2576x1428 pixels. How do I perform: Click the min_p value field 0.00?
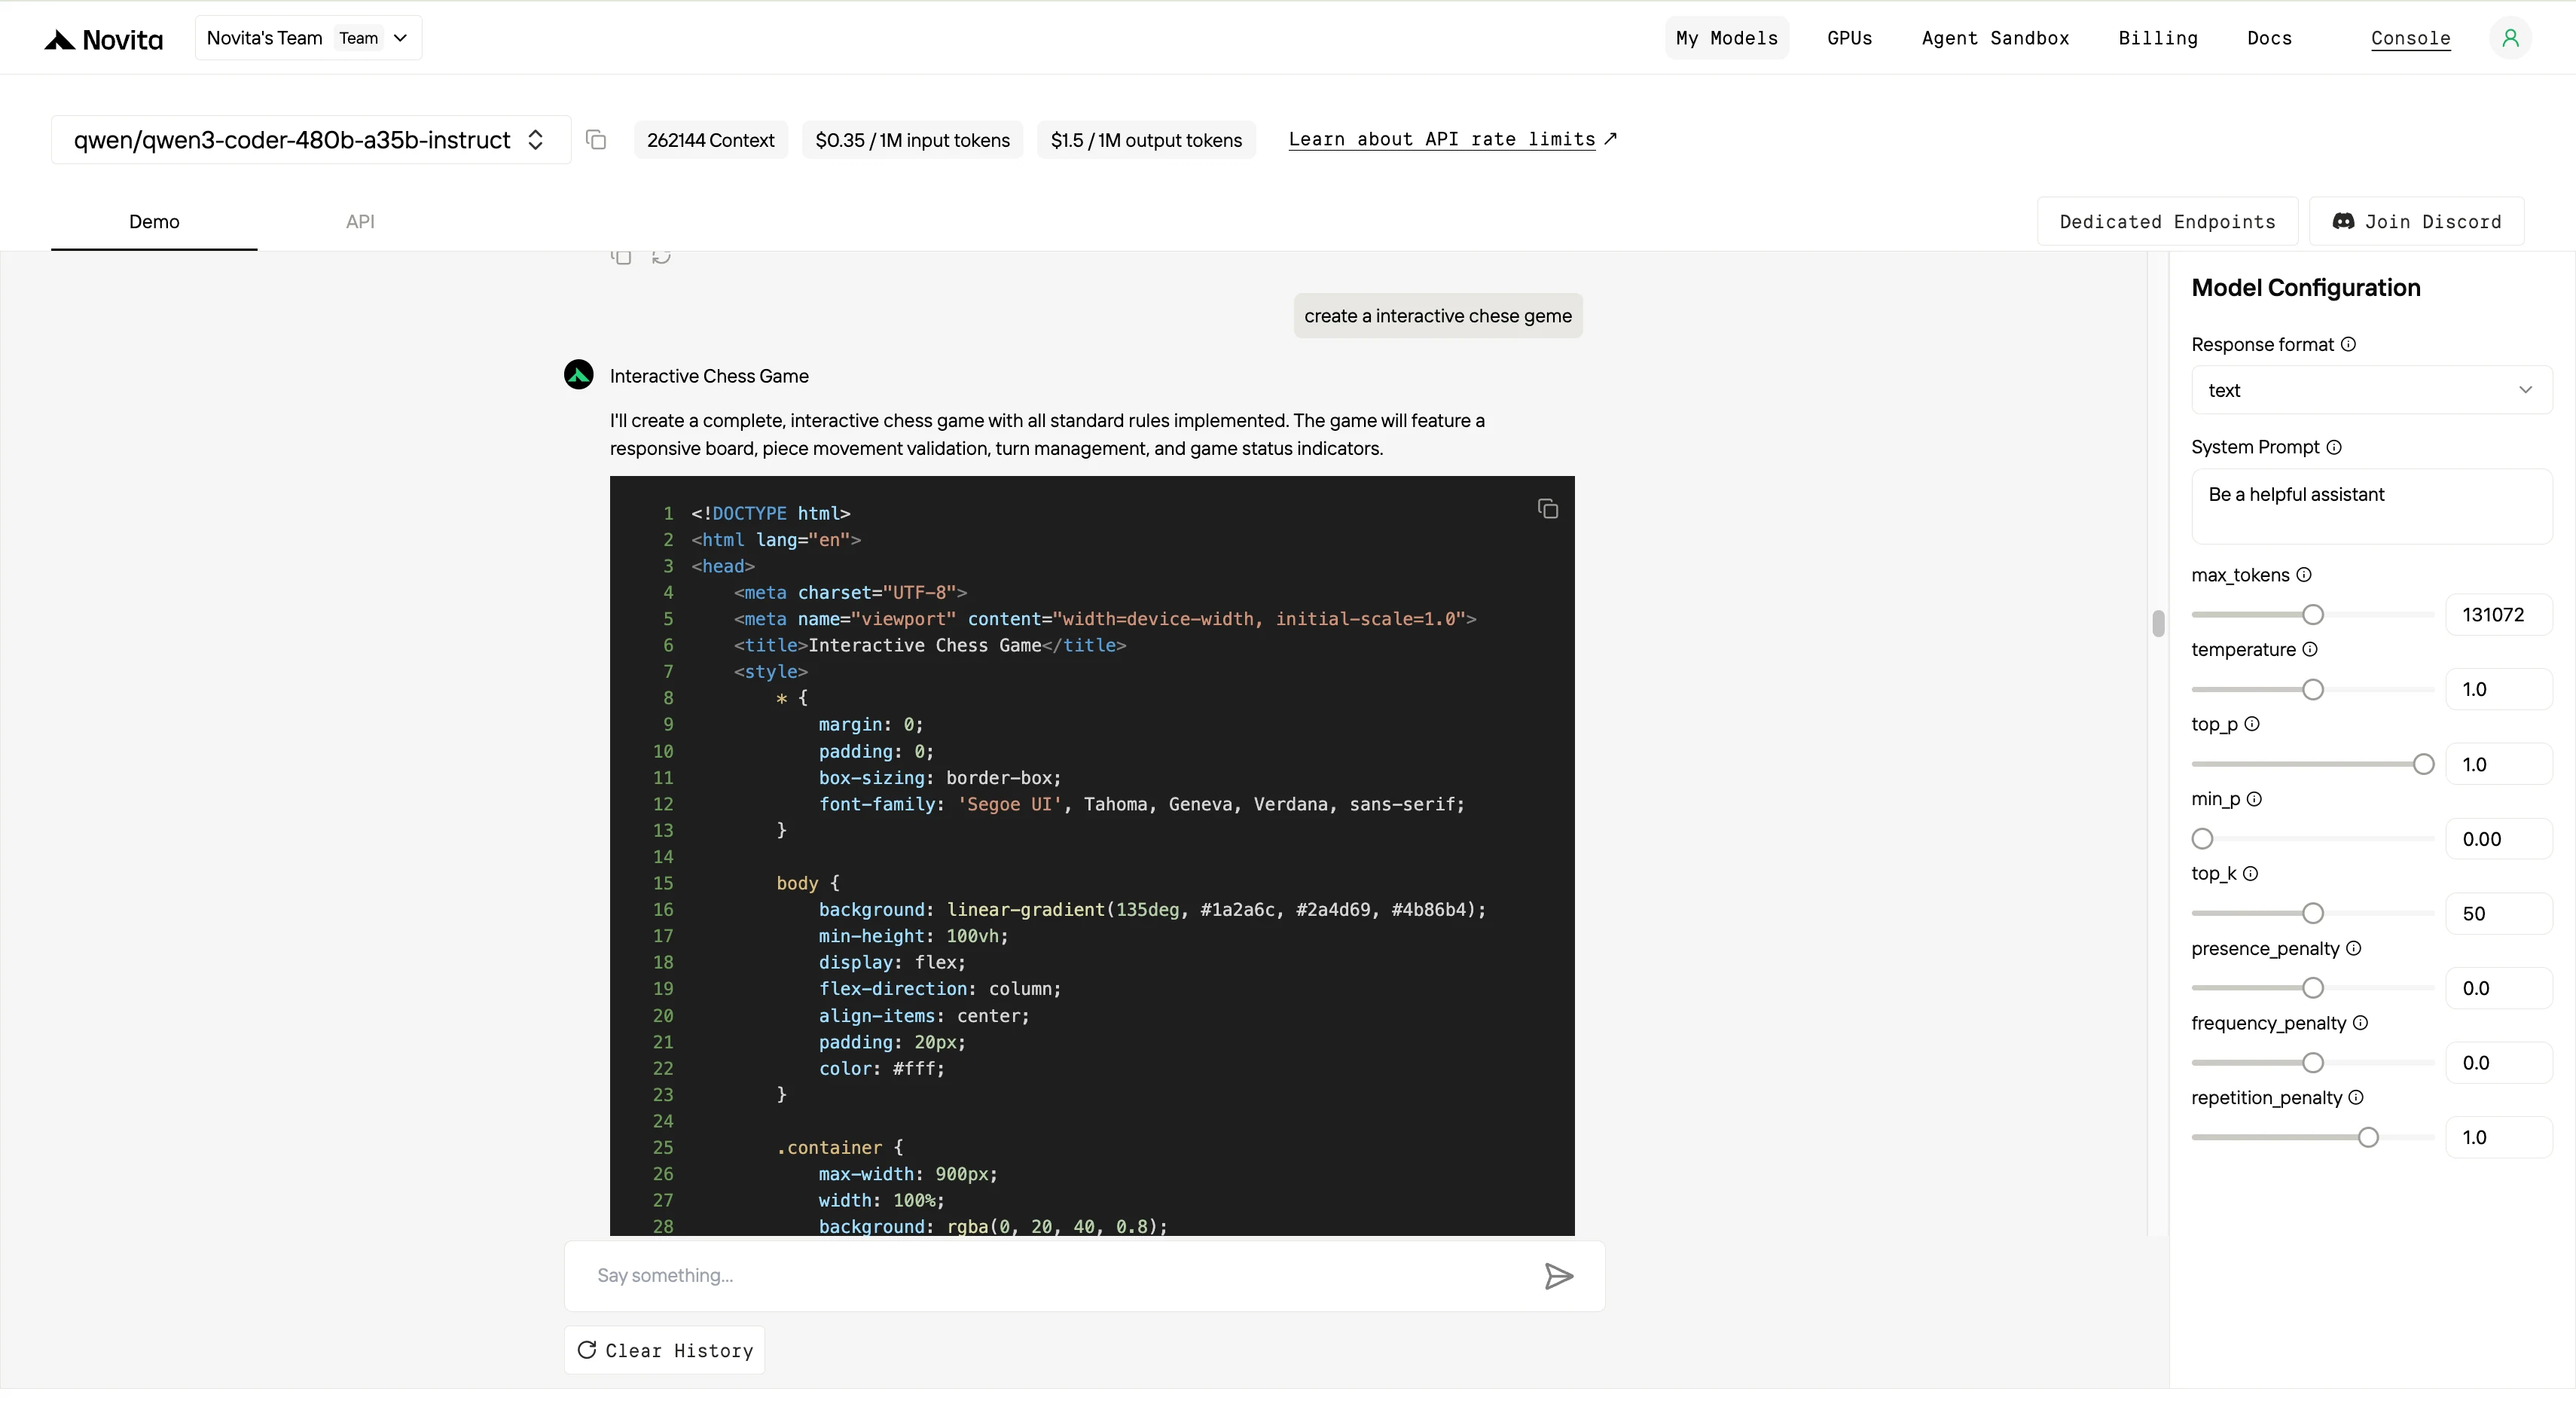(2498, 839)
